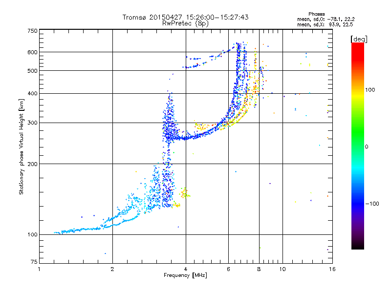The width and height of the screenshot is (391, 293).
Task: Click the colorbar tick label '-100'
Action: (372, 204)
